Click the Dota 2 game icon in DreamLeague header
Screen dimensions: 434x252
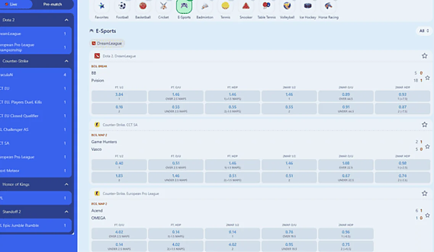[x=97, y=56]
